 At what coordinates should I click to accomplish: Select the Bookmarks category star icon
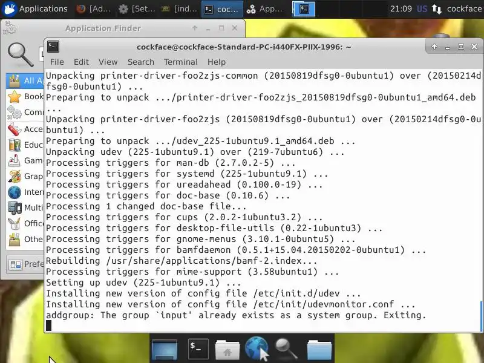point(15,97)
